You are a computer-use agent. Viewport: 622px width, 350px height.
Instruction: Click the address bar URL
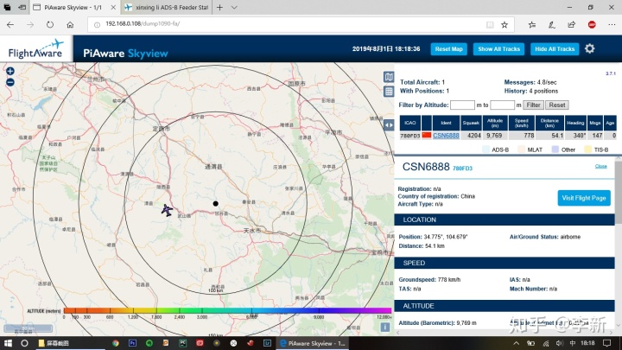point(143,24)
